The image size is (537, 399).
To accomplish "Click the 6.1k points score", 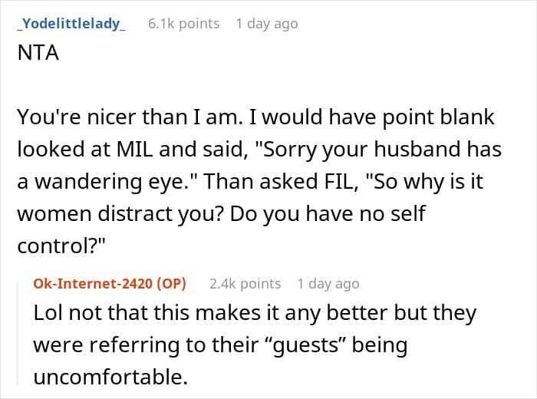I will pyautogui.click(x=183, y=24).
